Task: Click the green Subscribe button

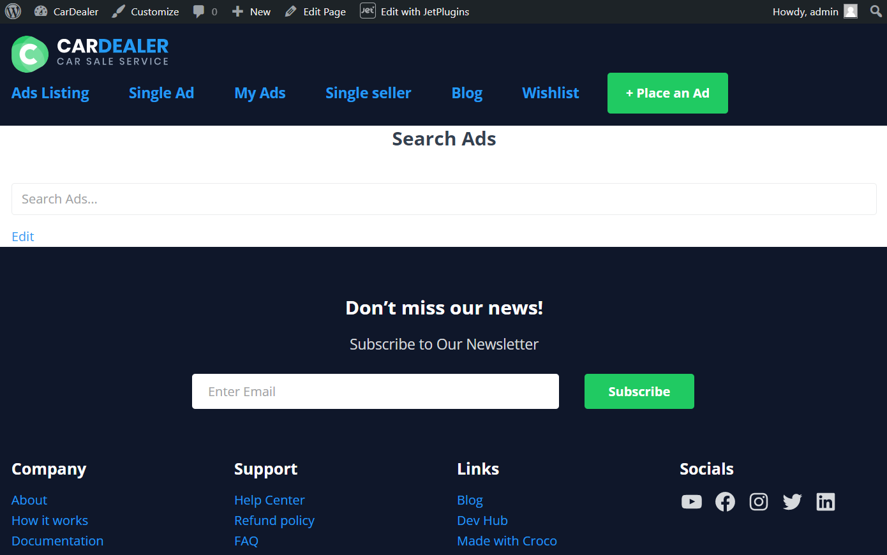Action: (639, 392)
